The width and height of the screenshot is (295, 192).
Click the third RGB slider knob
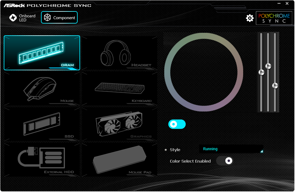coord(275,85)
